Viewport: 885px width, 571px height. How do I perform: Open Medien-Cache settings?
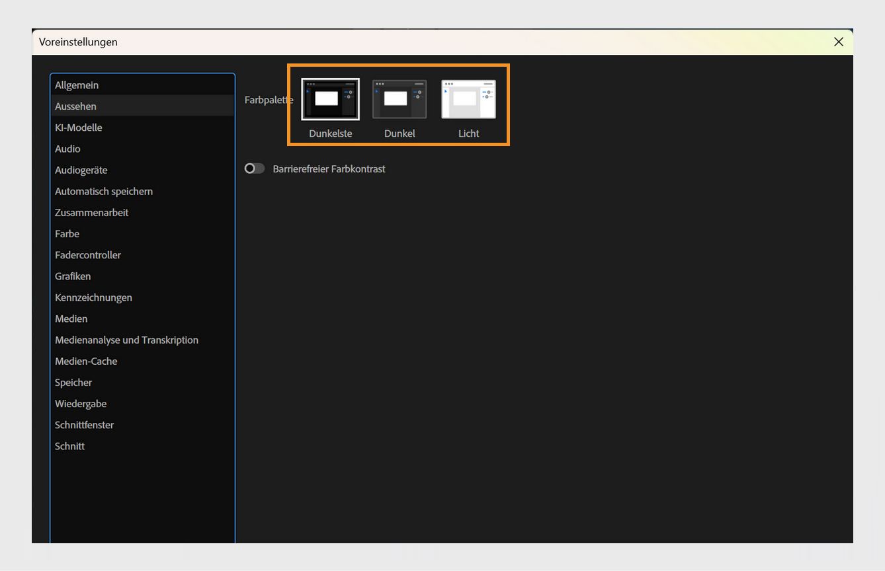point(142,361)
